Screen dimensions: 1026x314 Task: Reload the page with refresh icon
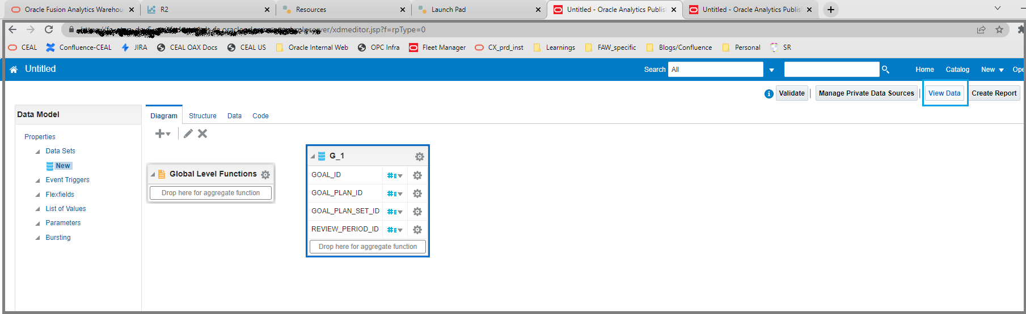pyautogui.click(x=49, y=29)
